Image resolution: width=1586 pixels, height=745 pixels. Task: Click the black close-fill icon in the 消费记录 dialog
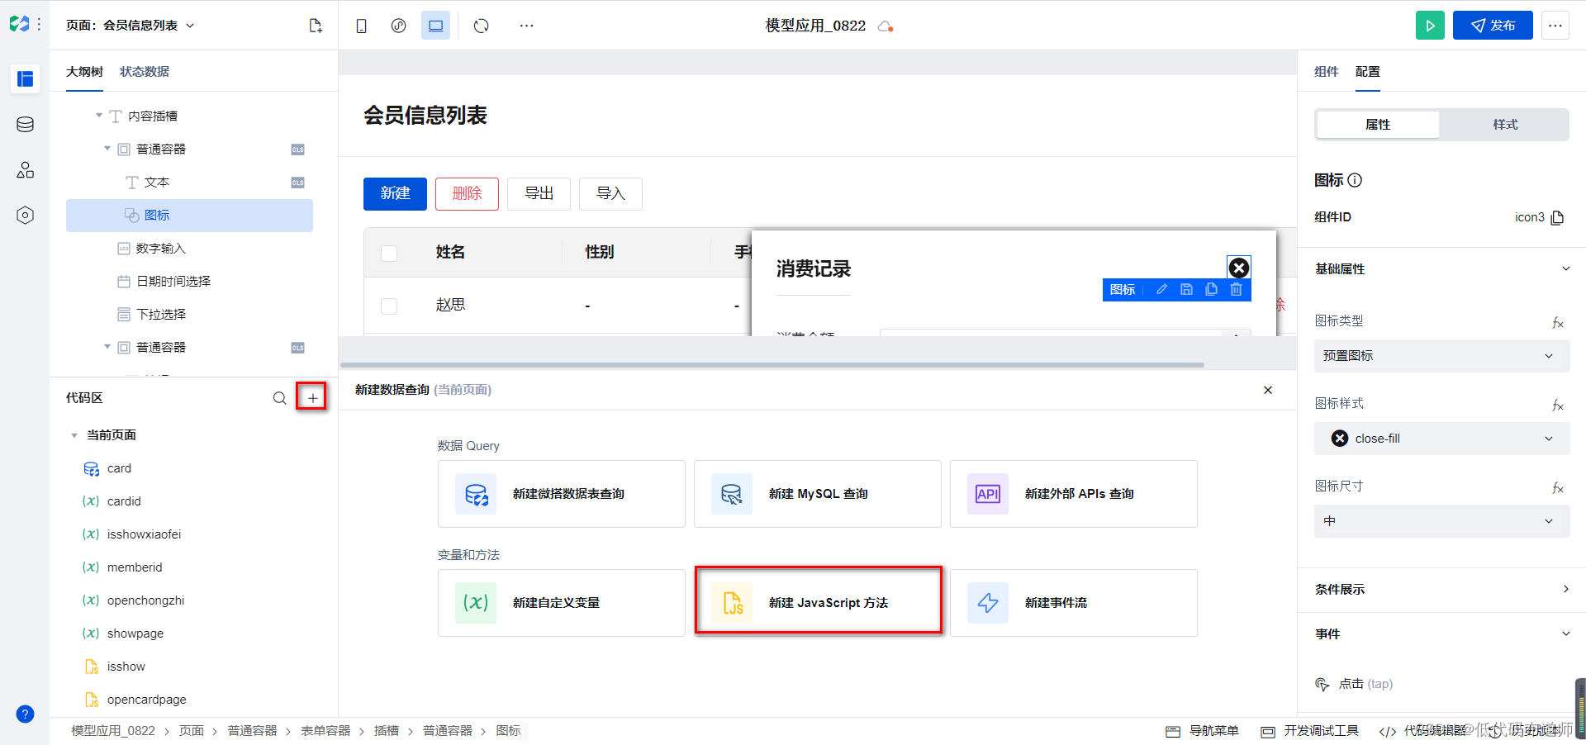point(1238,268)
